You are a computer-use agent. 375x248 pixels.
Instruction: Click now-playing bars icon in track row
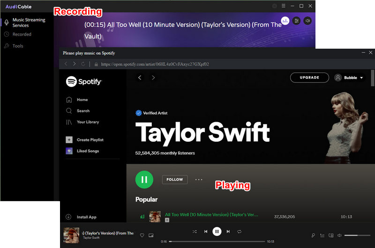(x=142, y=217)
